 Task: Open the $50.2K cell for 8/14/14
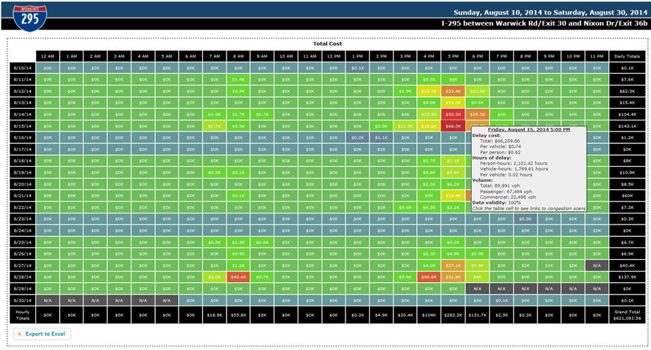pos(452,114)
